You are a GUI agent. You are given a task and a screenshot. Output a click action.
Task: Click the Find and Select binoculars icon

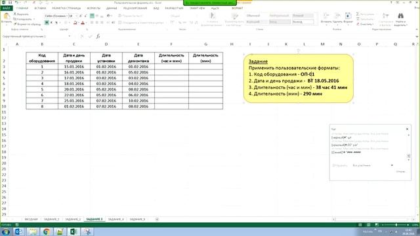tap(400, 16)
